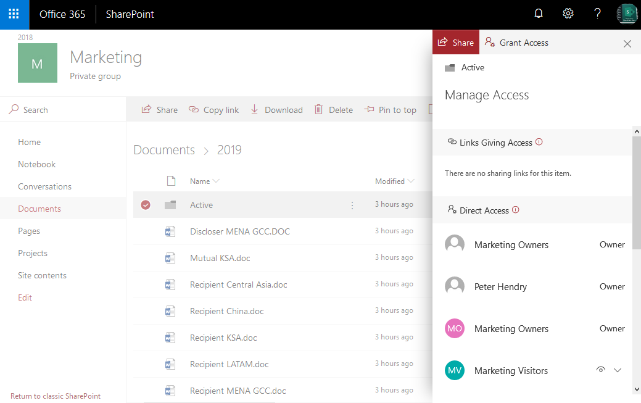
Task: Open Office 365 help
Action: [597, 13]
